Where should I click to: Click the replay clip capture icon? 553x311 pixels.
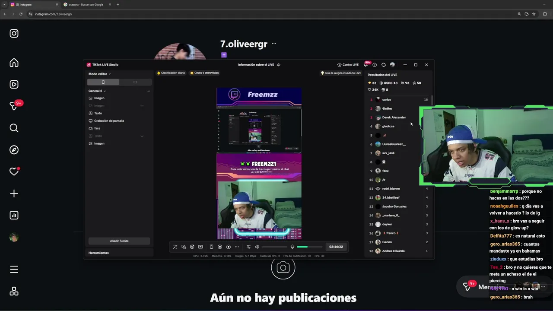click(229, 247)
